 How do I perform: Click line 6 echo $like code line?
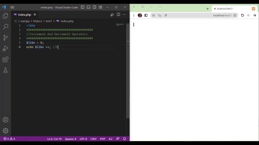[x=42, y=47]
